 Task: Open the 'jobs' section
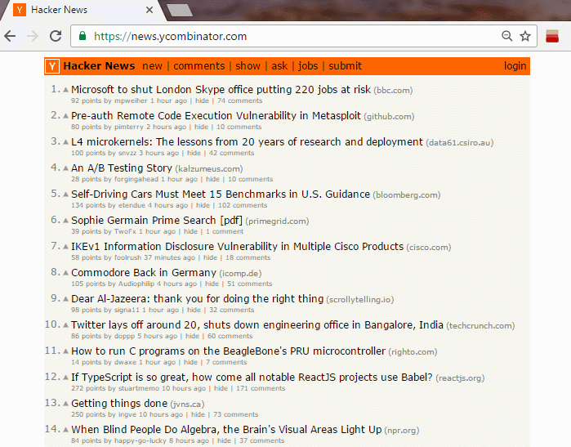[x=308, y=66]
